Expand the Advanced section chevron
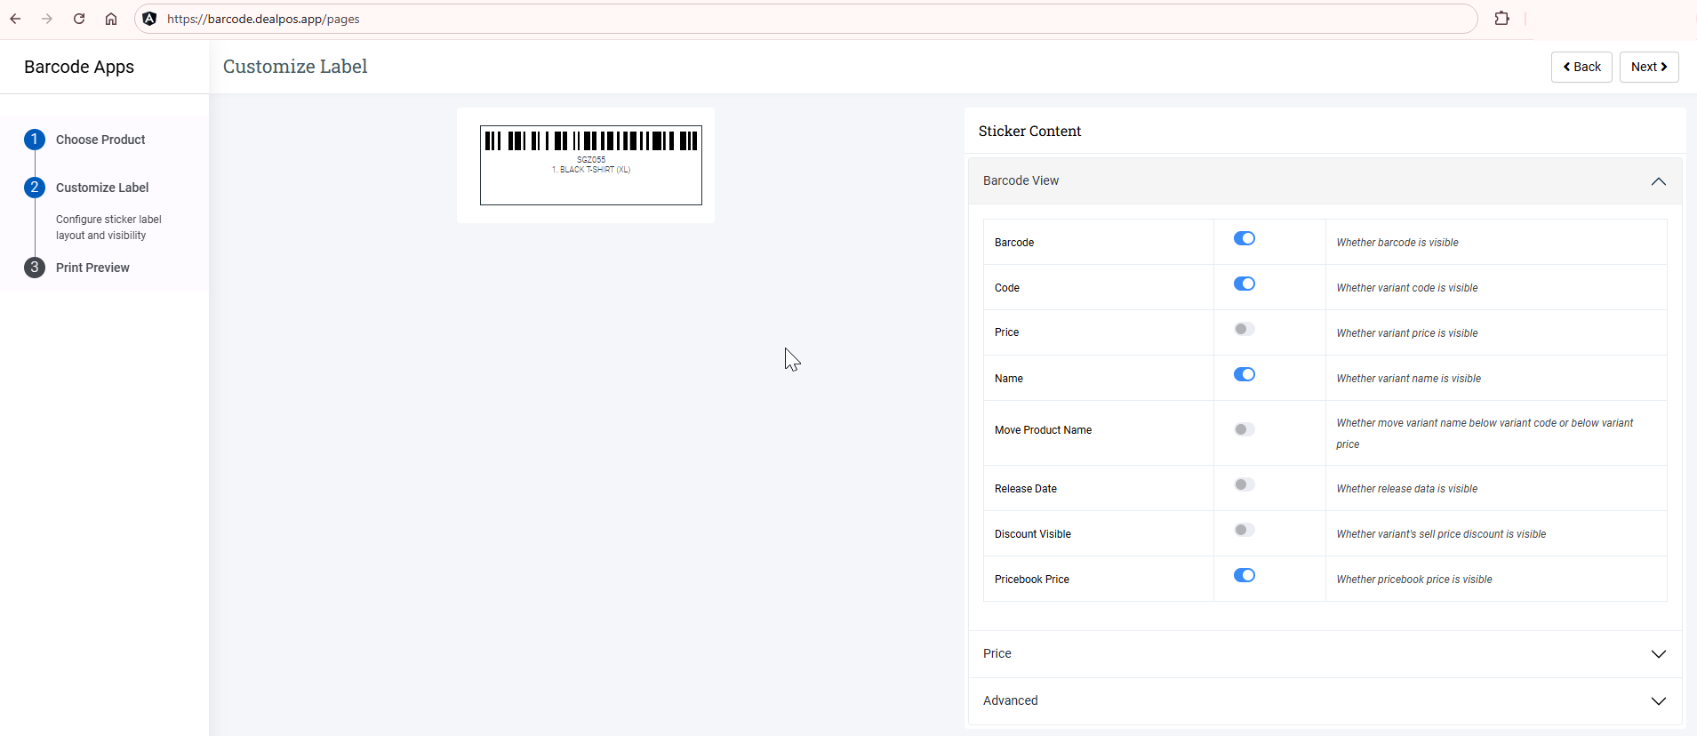1697x736 pixels. click(x=1659, y=701)
